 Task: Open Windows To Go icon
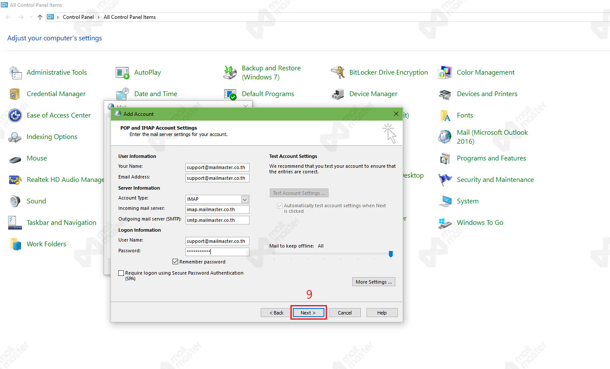click(x=445, y=223)
